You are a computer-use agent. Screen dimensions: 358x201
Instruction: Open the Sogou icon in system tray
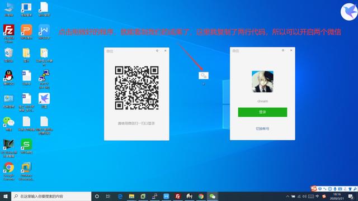click(x=324, y=196)
